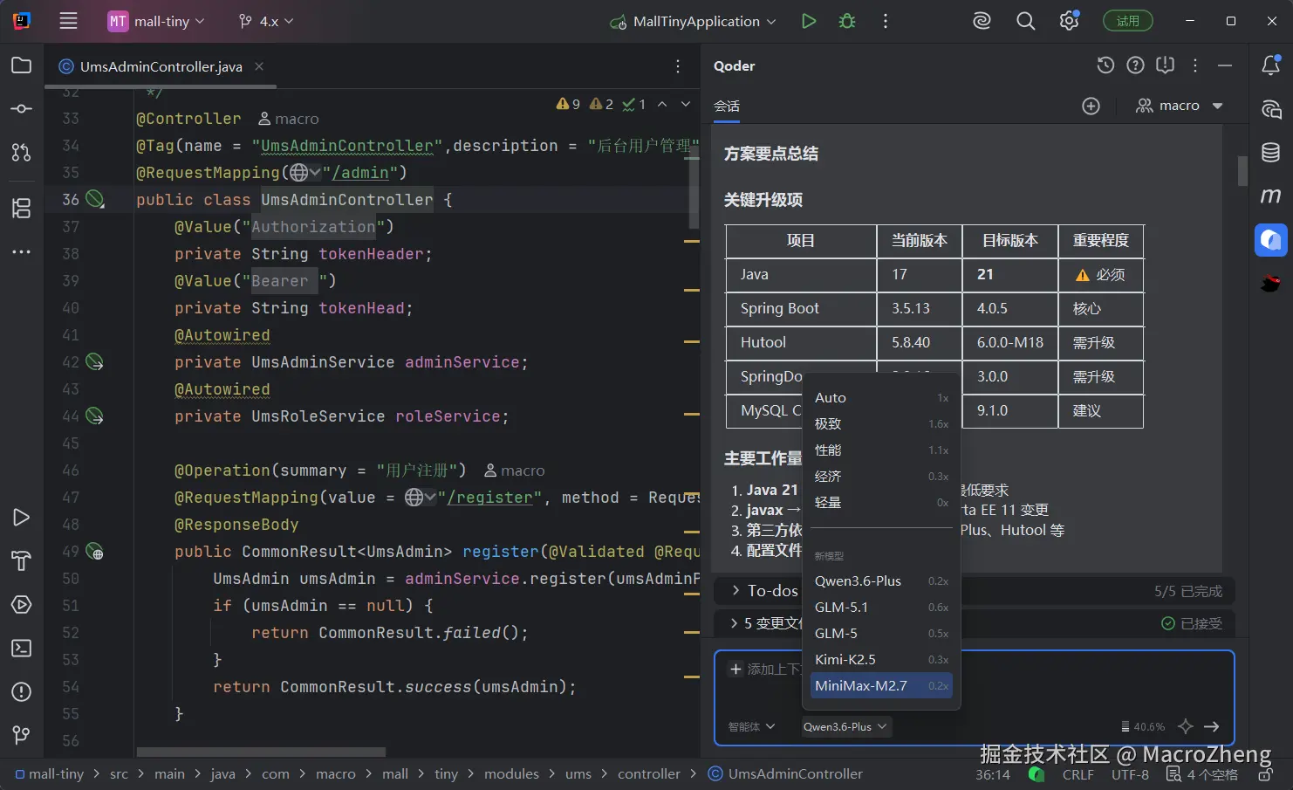Open editor tab options menu
1293x790 pixels.
[678, 66]
